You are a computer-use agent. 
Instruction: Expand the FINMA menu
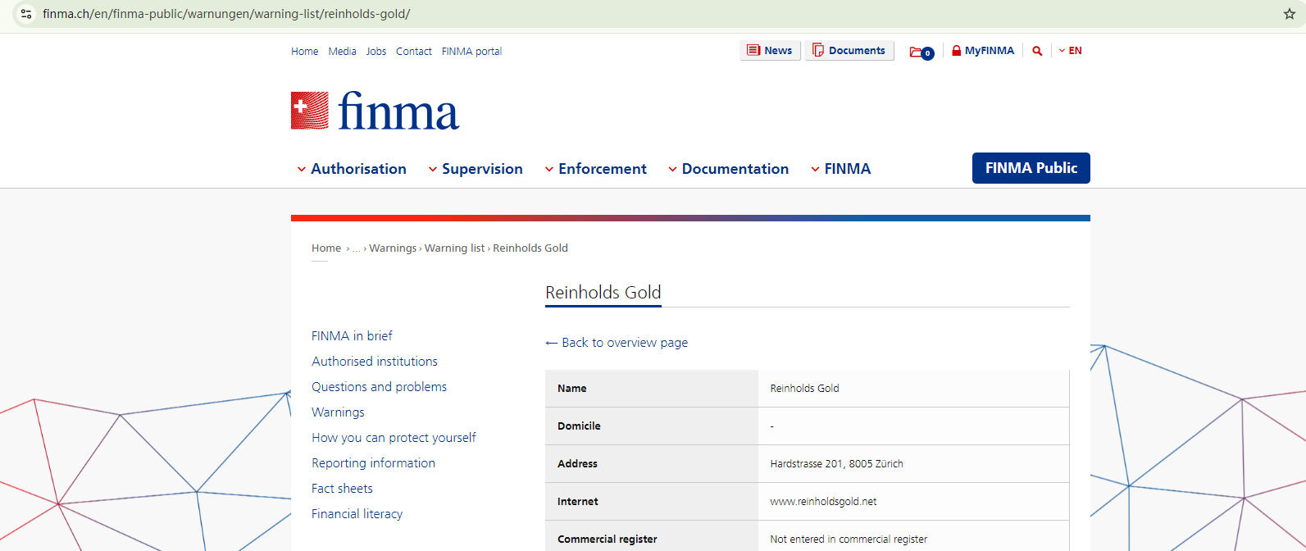pos(840,169)
